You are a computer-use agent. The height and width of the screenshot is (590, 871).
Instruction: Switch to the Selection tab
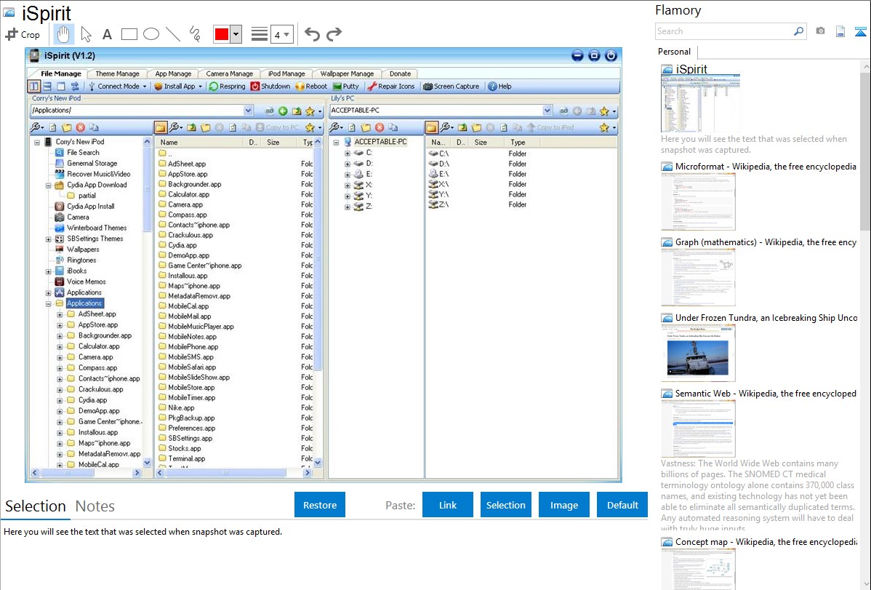pos(36,506)
